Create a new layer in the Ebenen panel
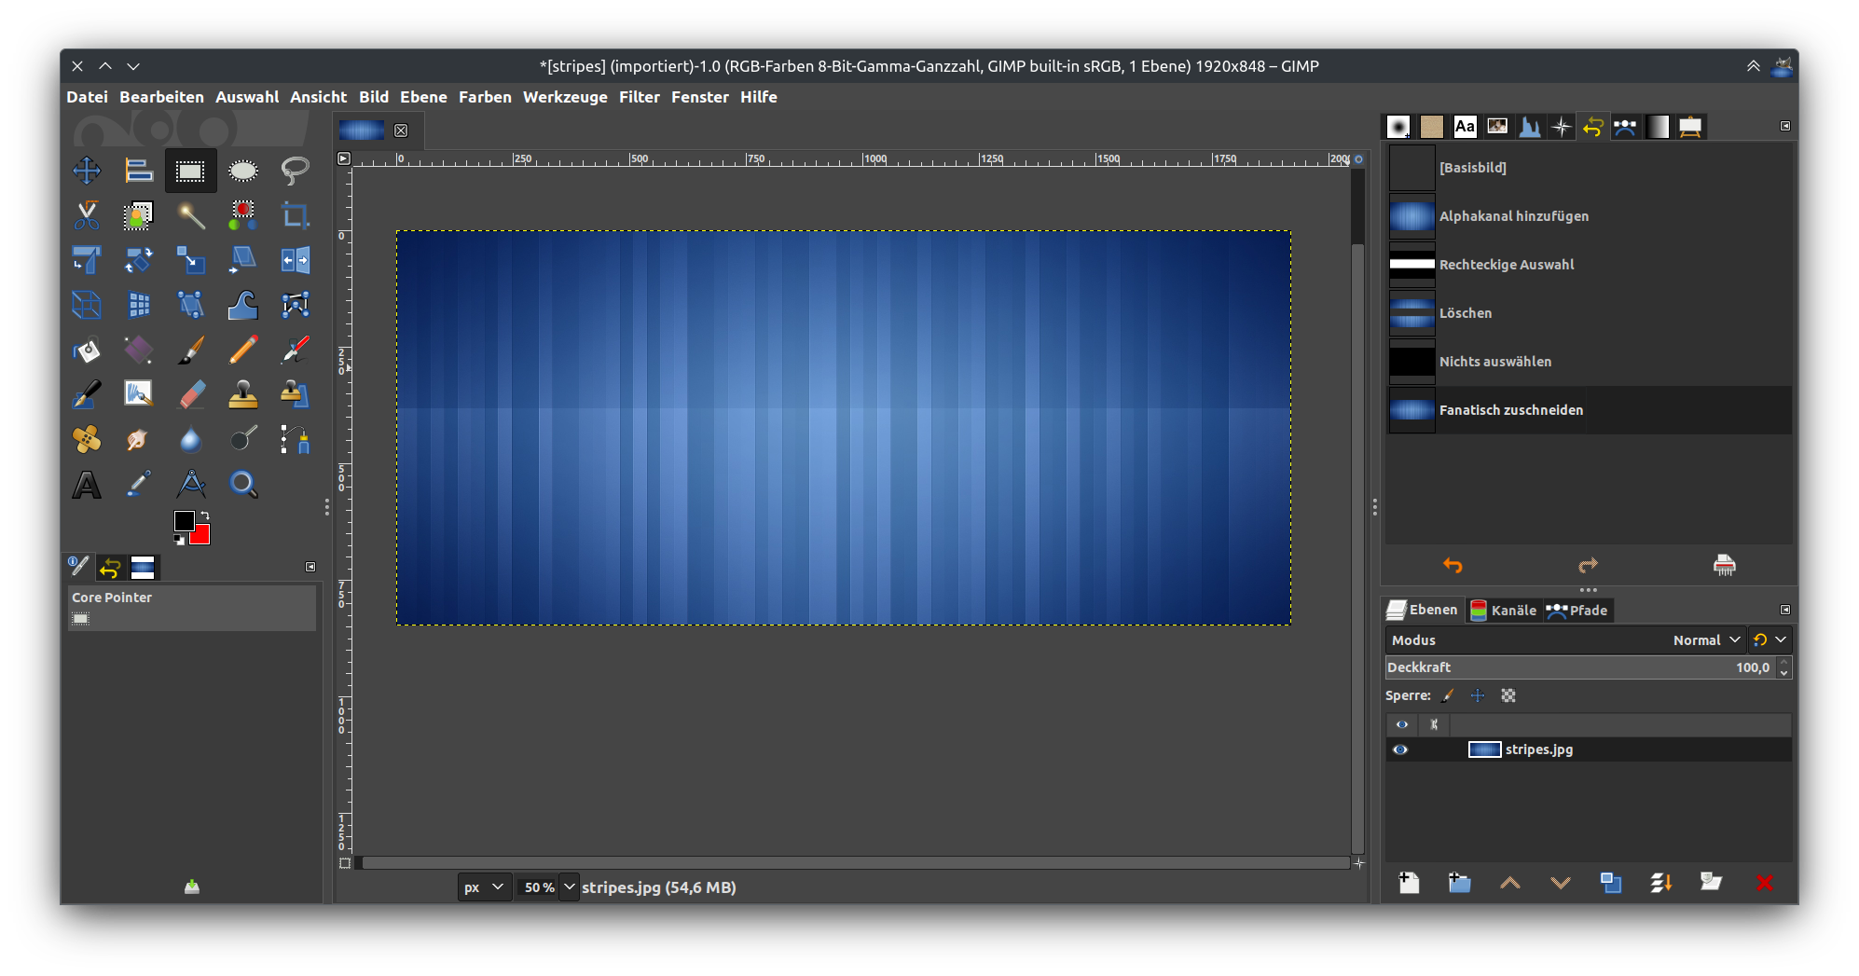This screenshot has width=1859, height=976. tap(1409, 882)
